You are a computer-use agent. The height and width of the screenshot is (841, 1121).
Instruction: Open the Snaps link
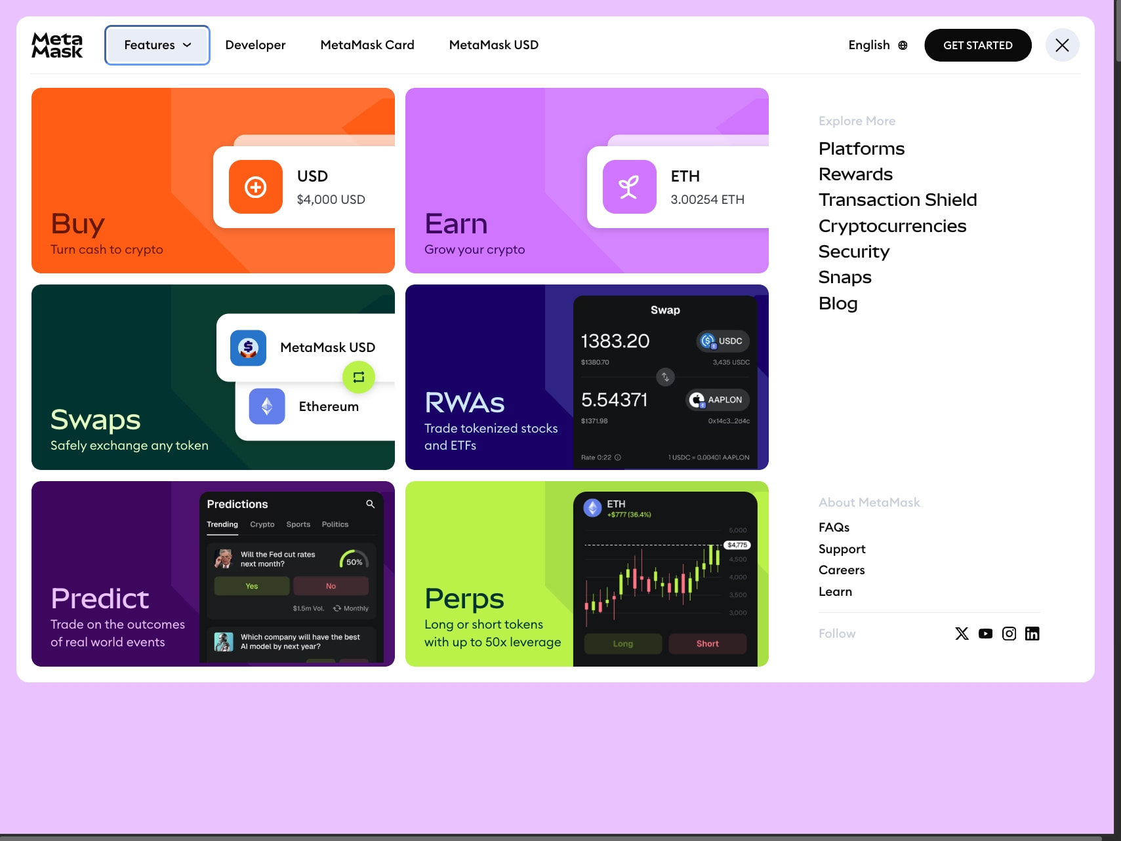(x=845, y=277)
